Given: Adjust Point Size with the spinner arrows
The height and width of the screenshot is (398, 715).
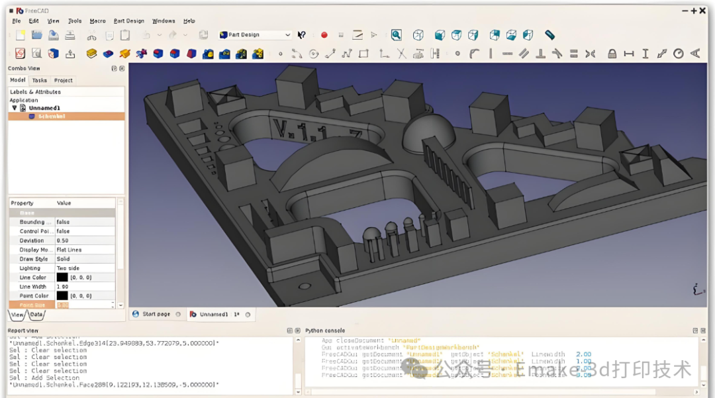Looking at the screenshot, I should (x=113, y=305).
